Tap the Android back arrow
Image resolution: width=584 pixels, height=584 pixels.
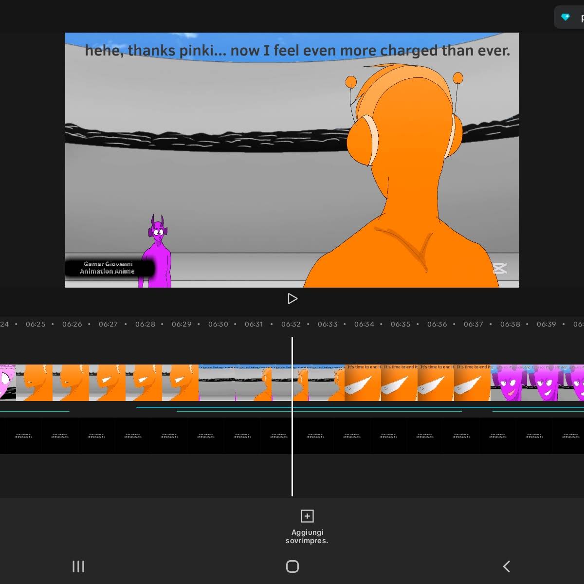point(506,566)
